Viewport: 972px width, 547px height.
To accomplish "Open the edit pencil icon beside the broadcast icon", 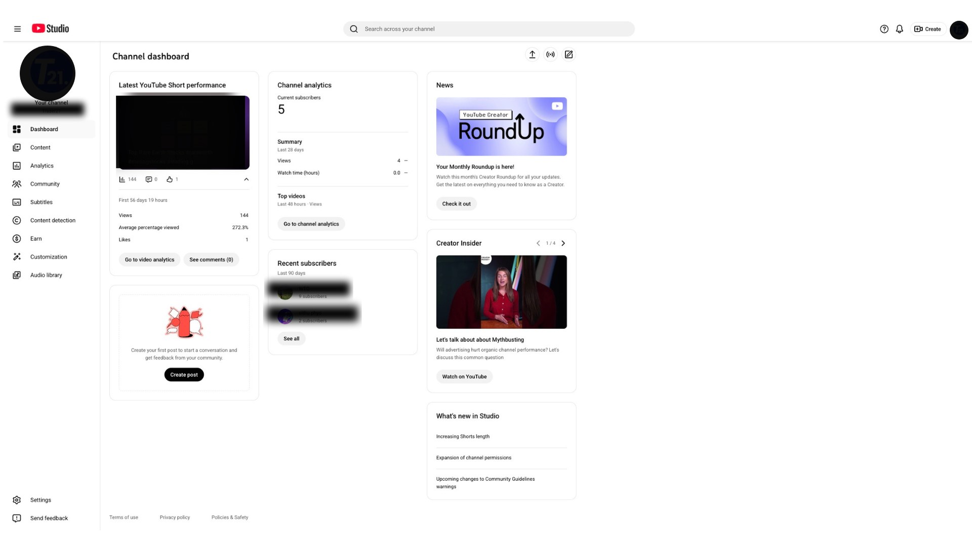I will tap(569, 54).
